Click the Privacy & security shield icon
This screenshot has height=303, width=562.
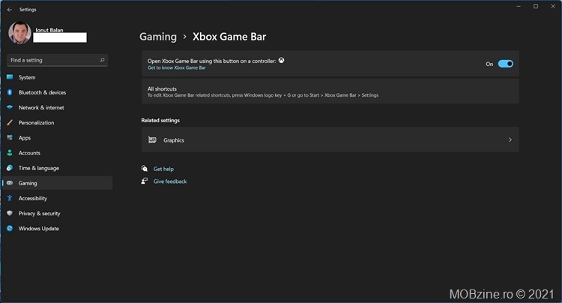[x=10, y=213]
